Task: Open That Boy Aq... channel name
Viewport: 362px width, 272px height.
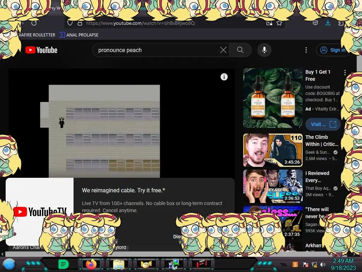Action: pyautogui.click(x=318, y=188)
